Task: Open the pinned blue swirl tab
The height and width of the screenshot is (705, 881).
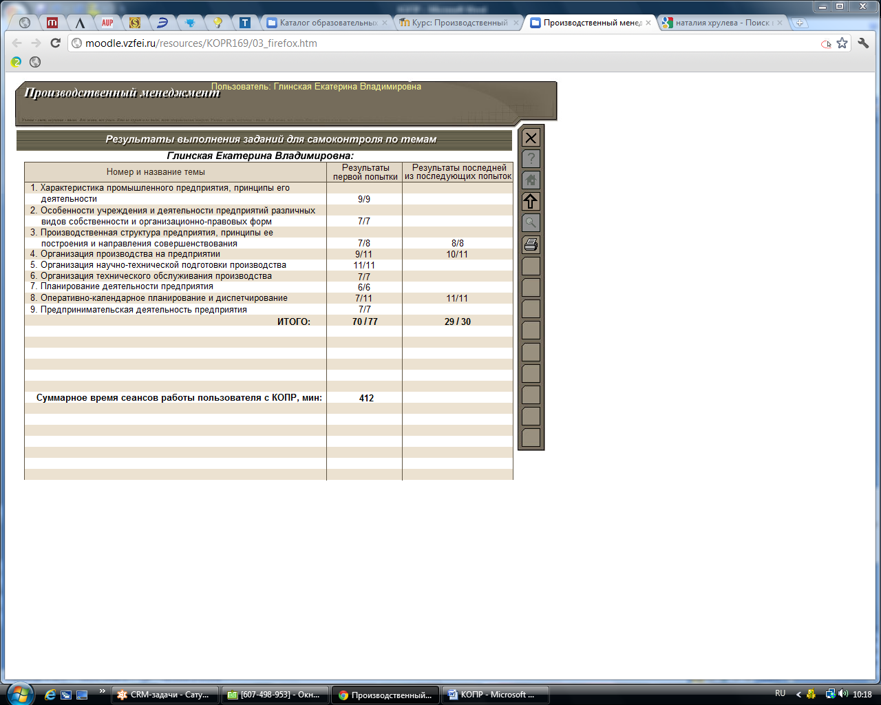Action: 162,23
